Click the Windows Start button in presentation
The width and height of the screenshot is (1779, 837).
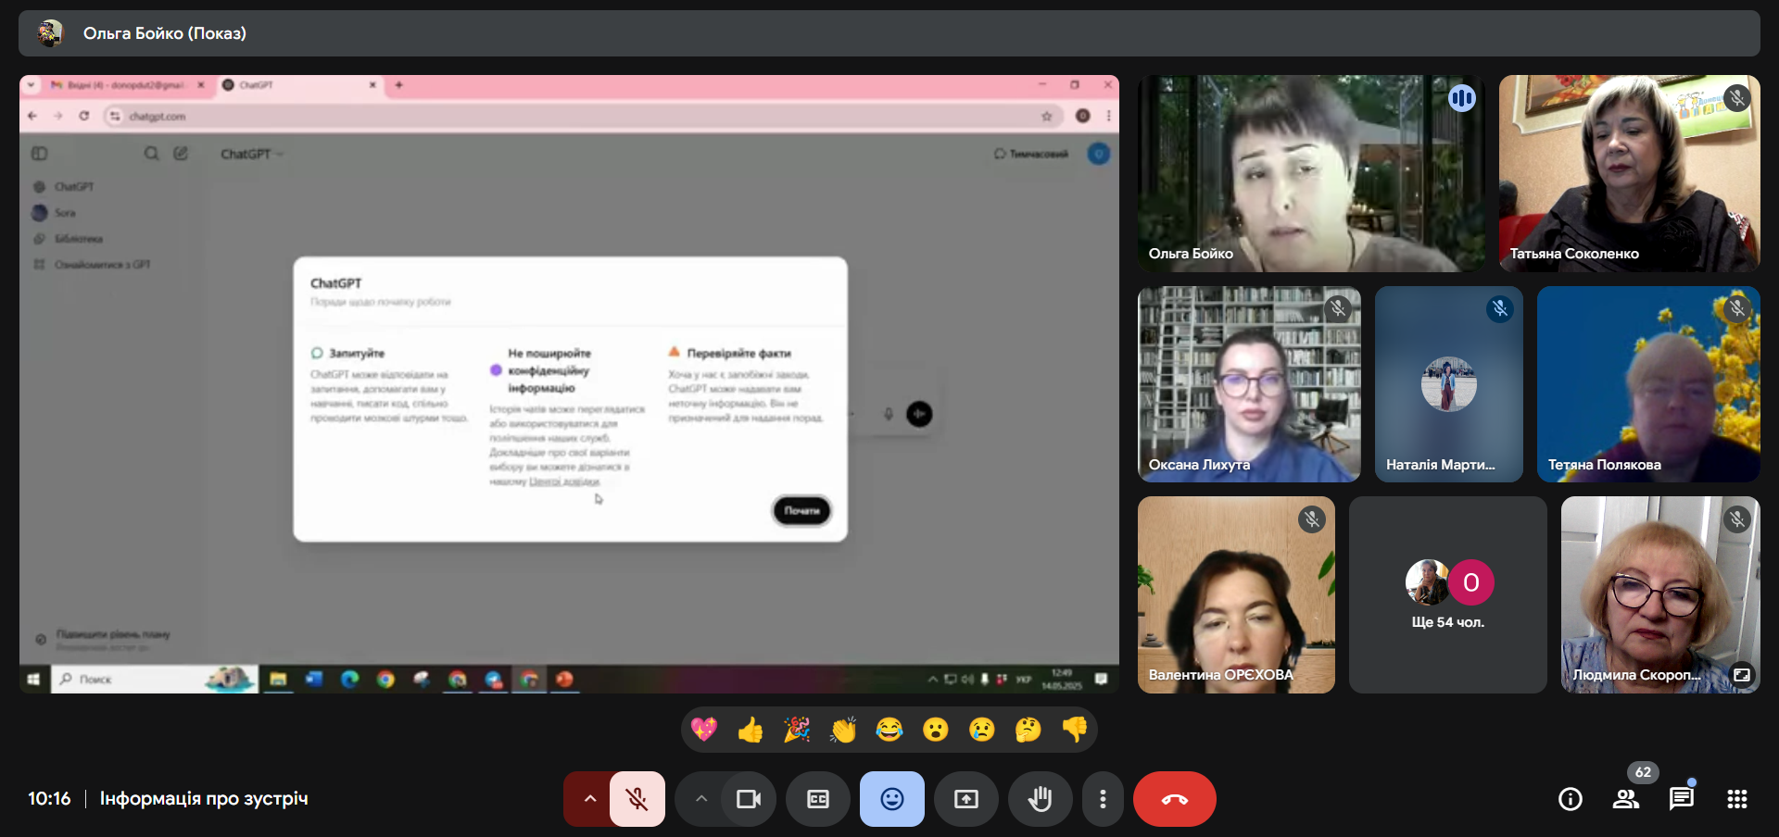point(33,680)
